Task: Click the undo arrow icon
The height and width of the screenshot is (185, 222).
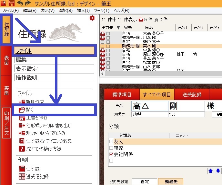Action: click(20, 4)
